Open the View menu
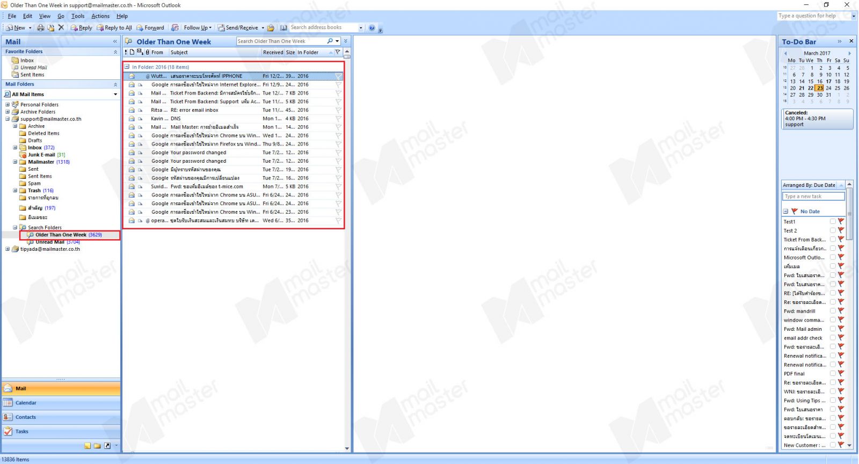859x464 pixels. (45, 16)
